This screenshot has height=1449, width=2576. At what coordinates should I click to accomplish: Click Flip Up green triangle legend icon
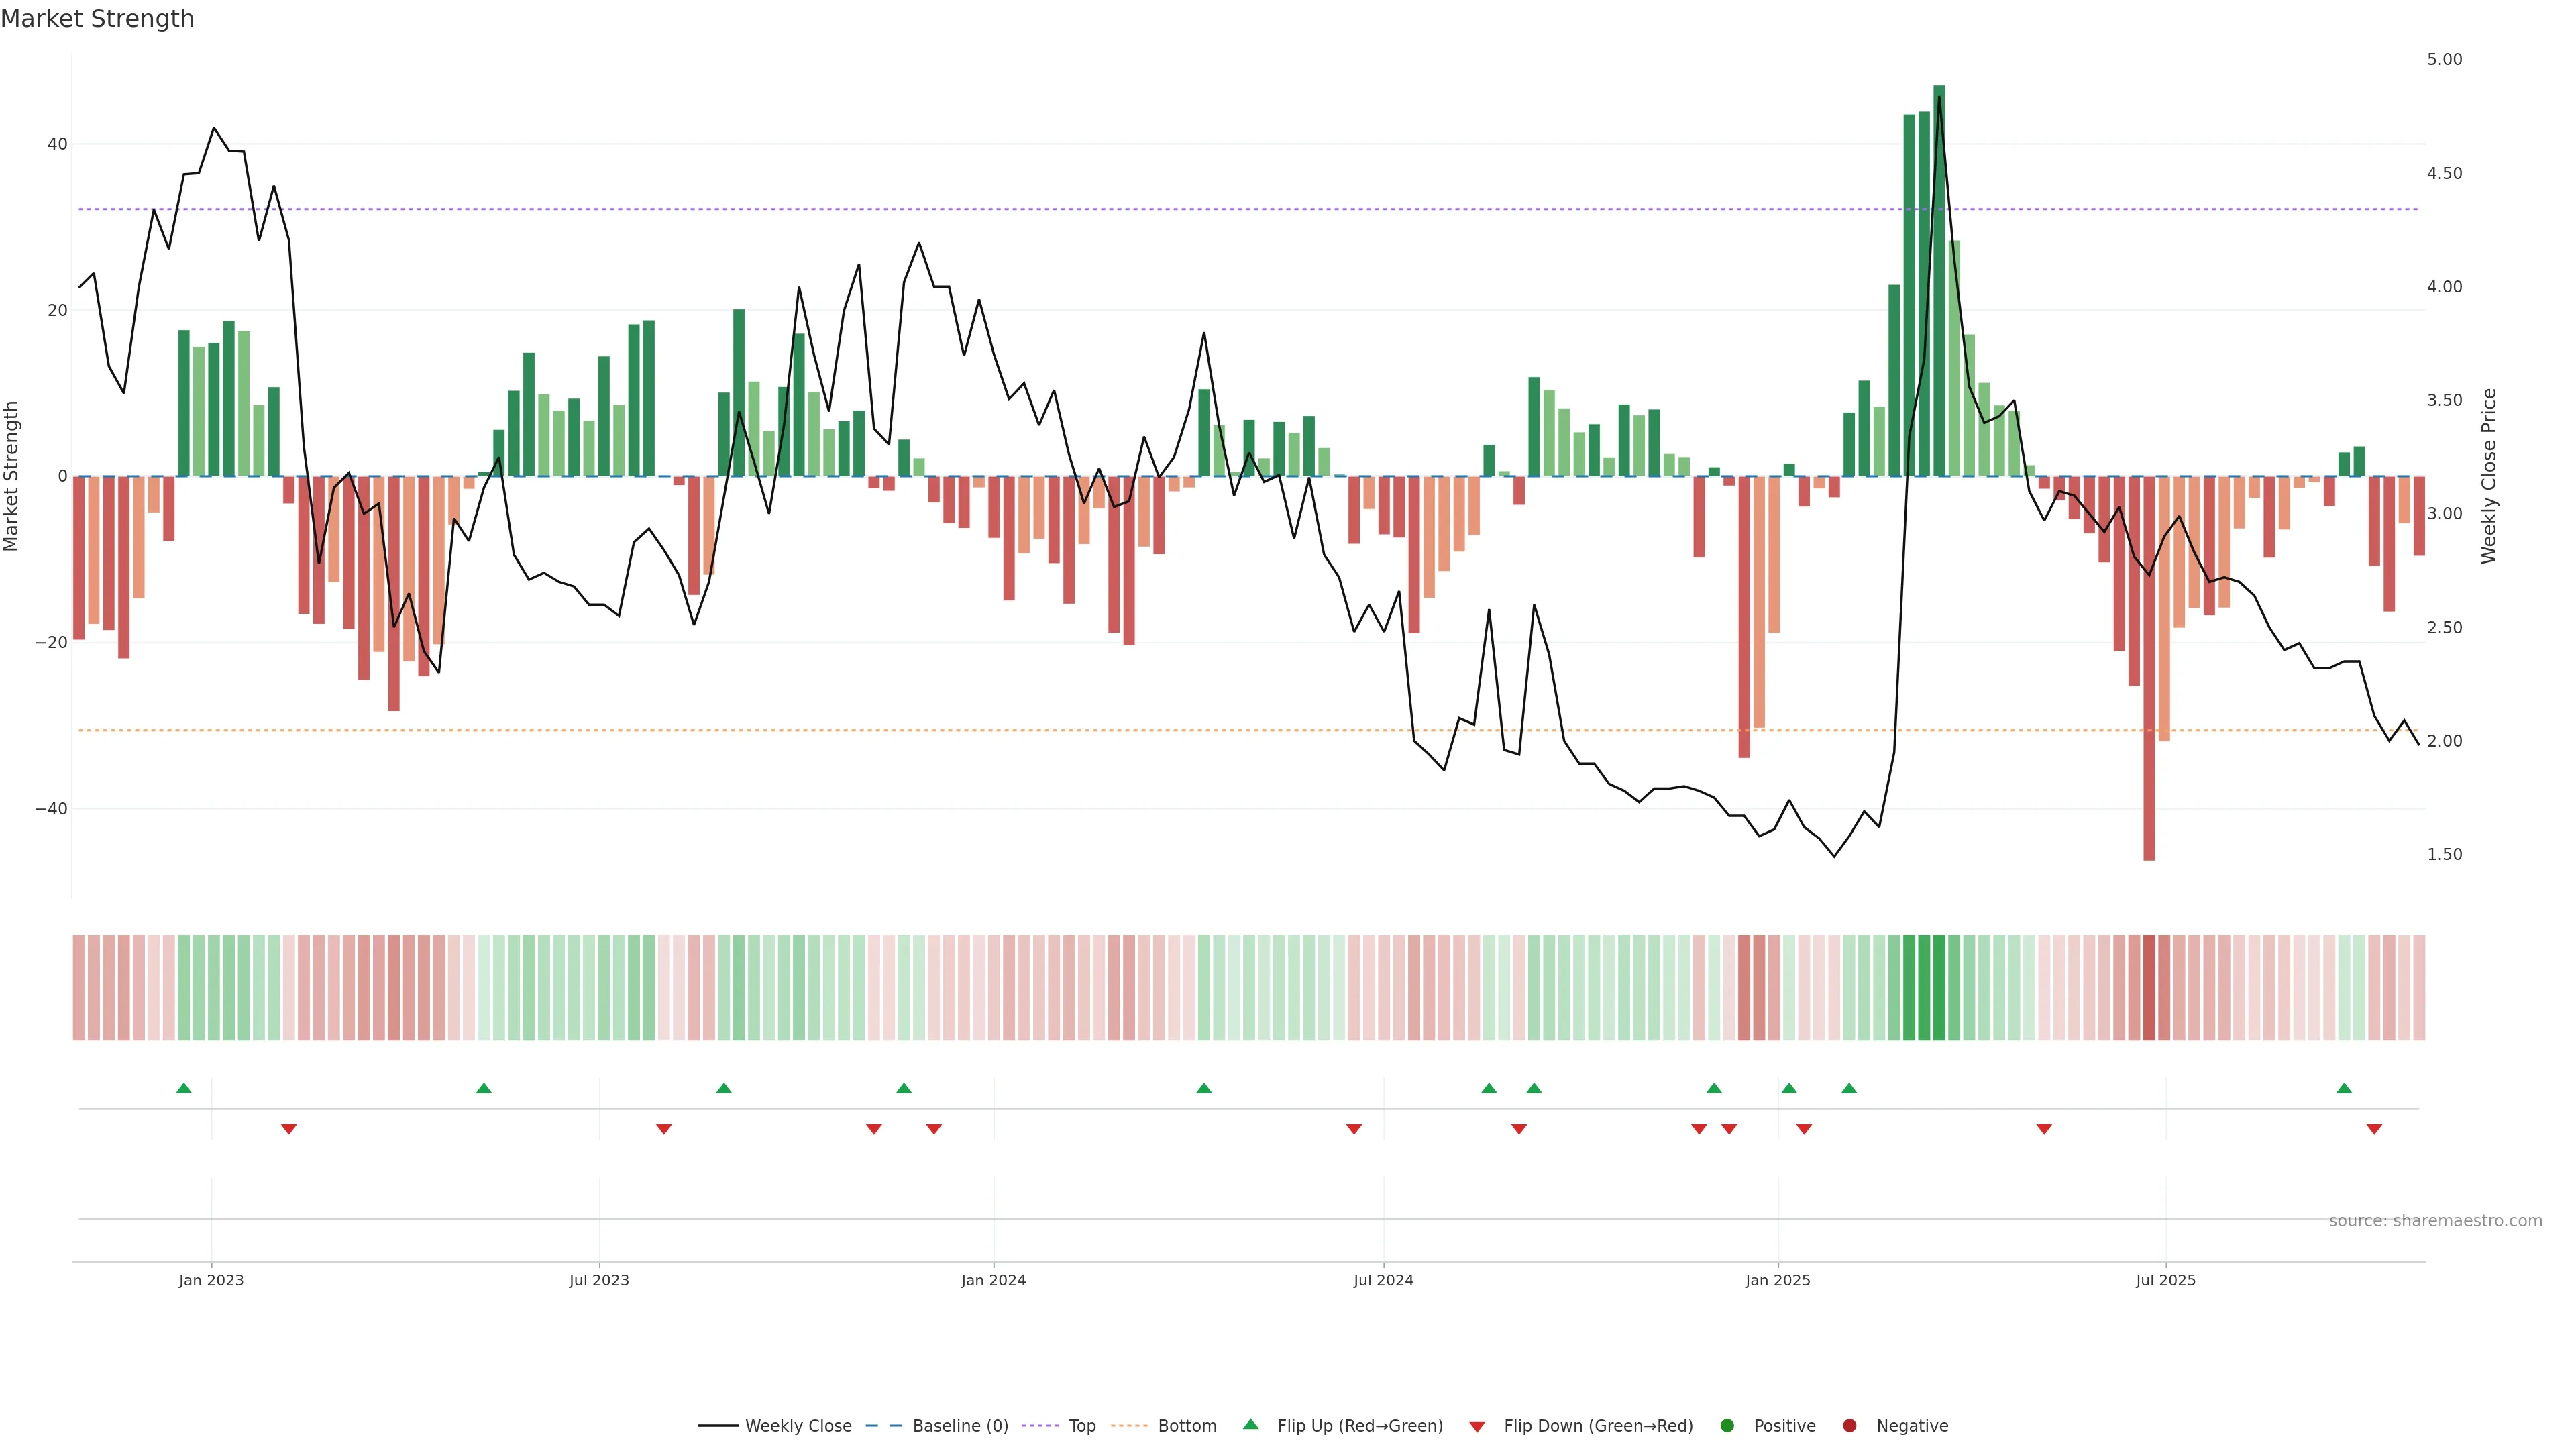(x=1250, y=1424)
